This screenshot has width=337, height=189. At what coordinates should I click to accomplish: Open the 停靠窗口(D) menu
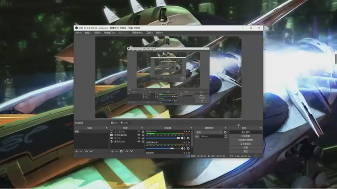pos(110,33)
